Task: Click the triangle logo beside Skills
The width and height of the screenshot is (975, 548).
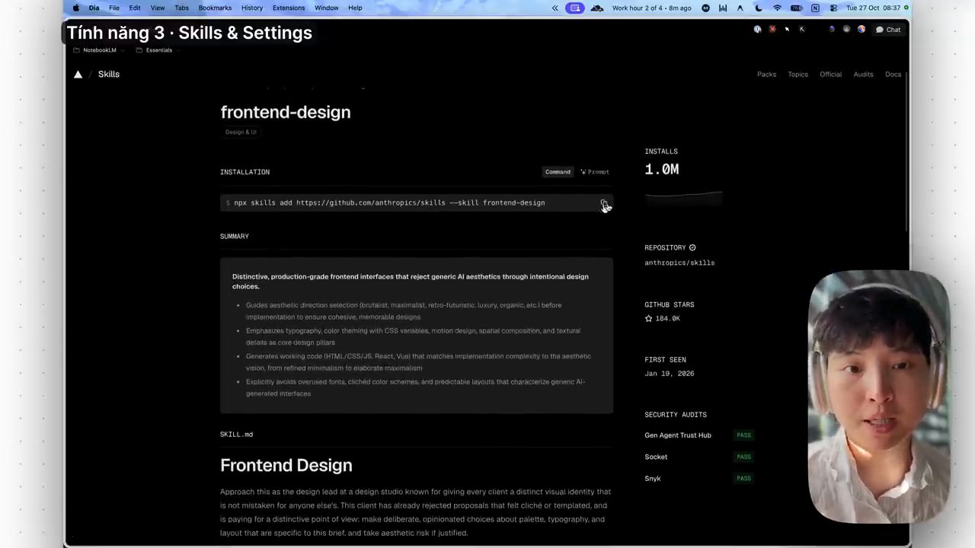Action: pyautogui.click(x=78, y=75)
